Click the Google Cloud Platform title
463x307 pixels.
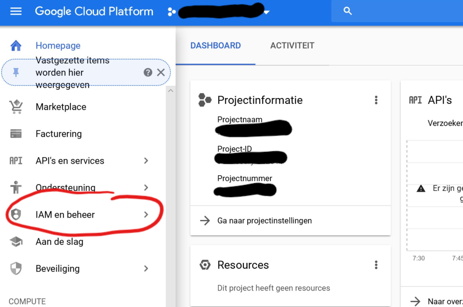(x=94, y=11)
